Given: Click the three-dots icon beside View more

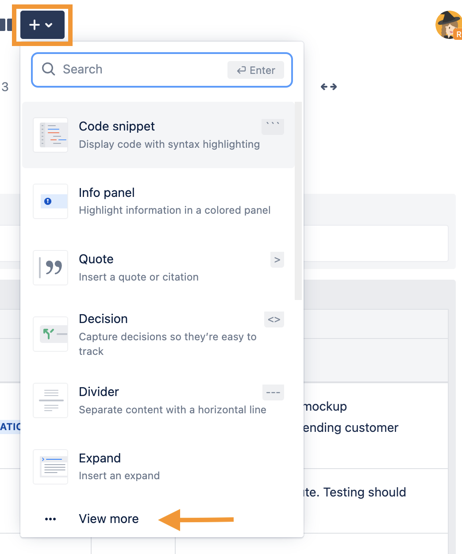Looking at the screenshot, I should (x=50, y=519).
